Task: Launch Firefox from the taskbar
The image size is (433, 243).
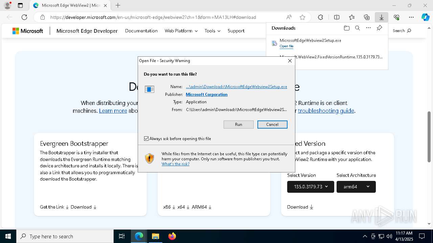Action: (x=172, y=236)
